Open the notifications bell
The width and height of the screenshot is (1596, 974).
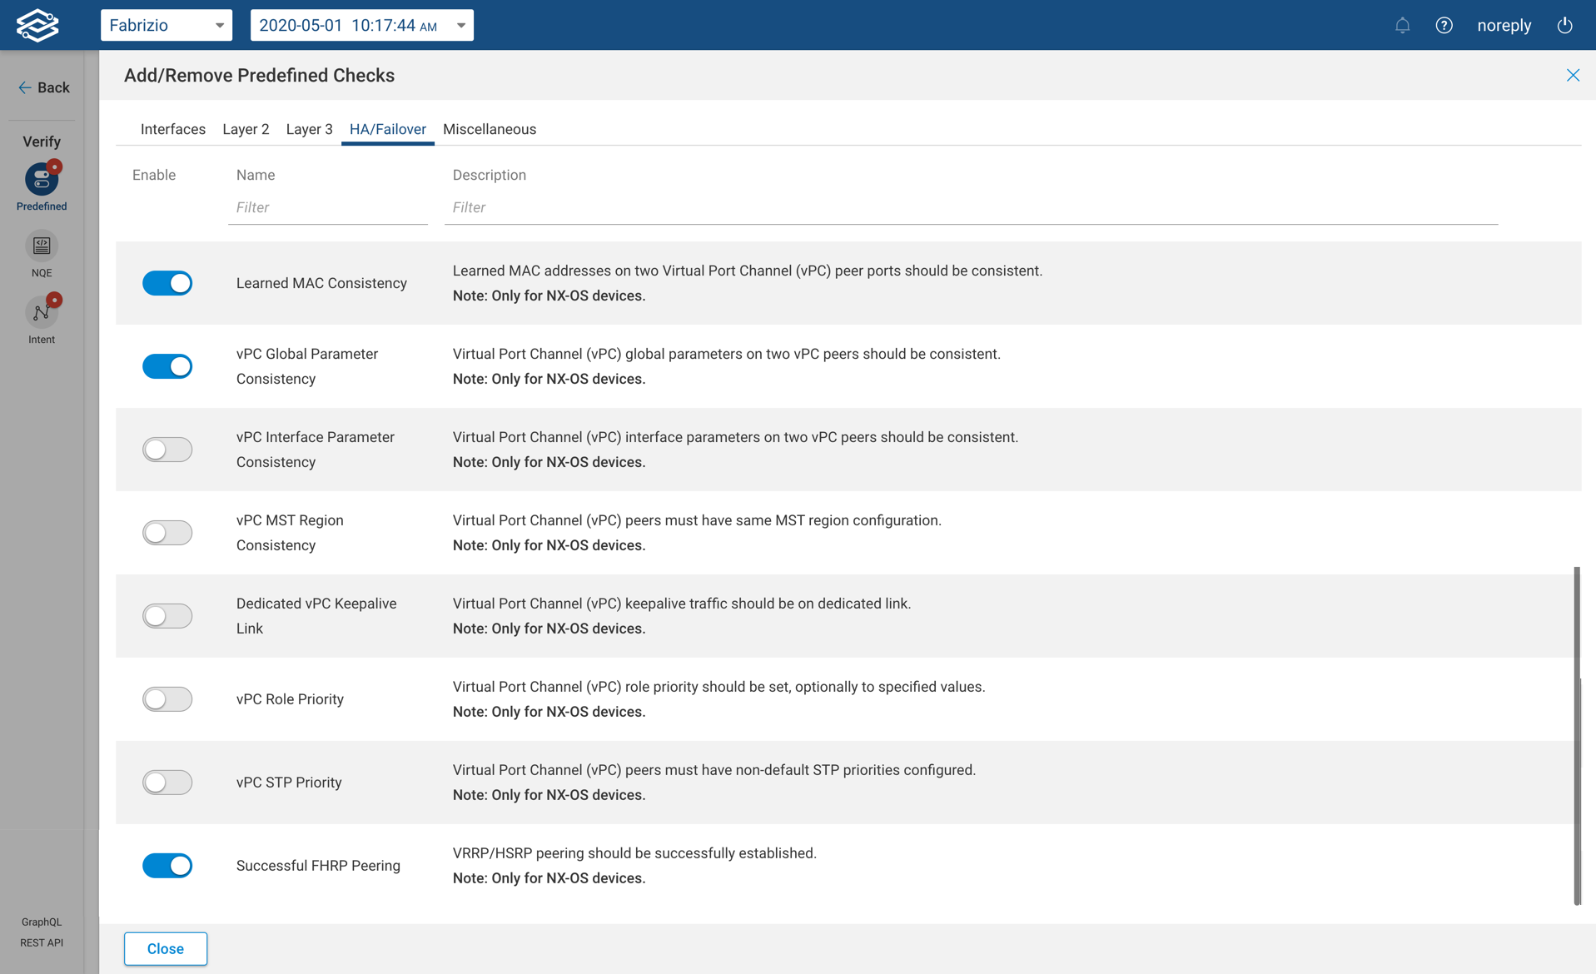pos(1402,25)
